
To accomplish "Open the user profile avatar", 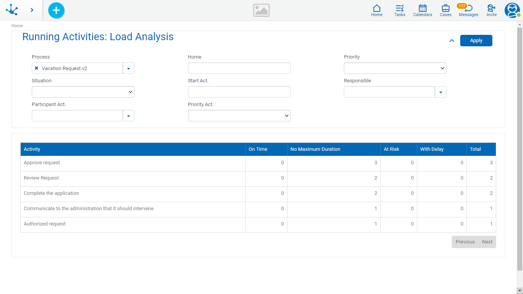I will 512,10.
